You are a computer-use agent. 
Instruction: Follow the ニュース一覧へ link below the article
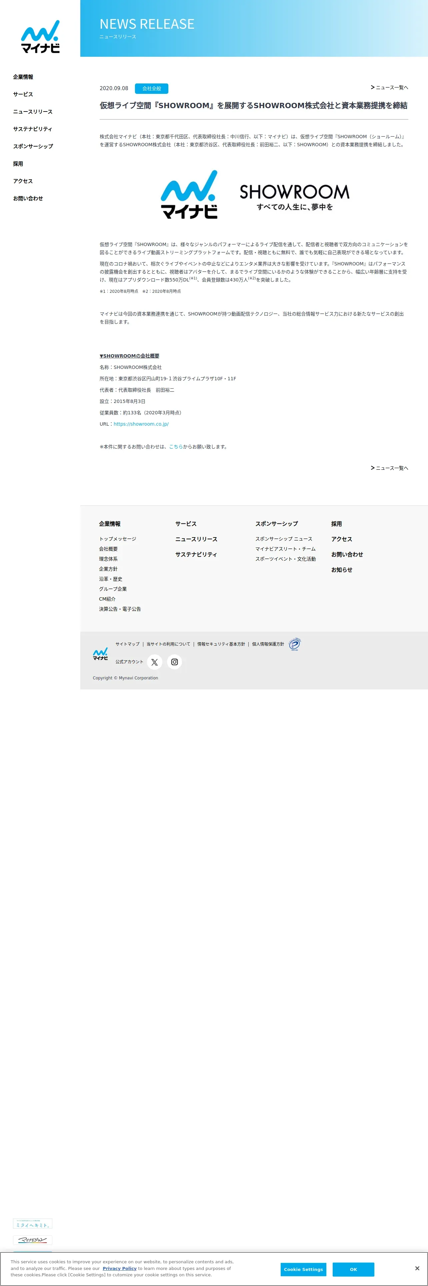(x=389, y=468)
